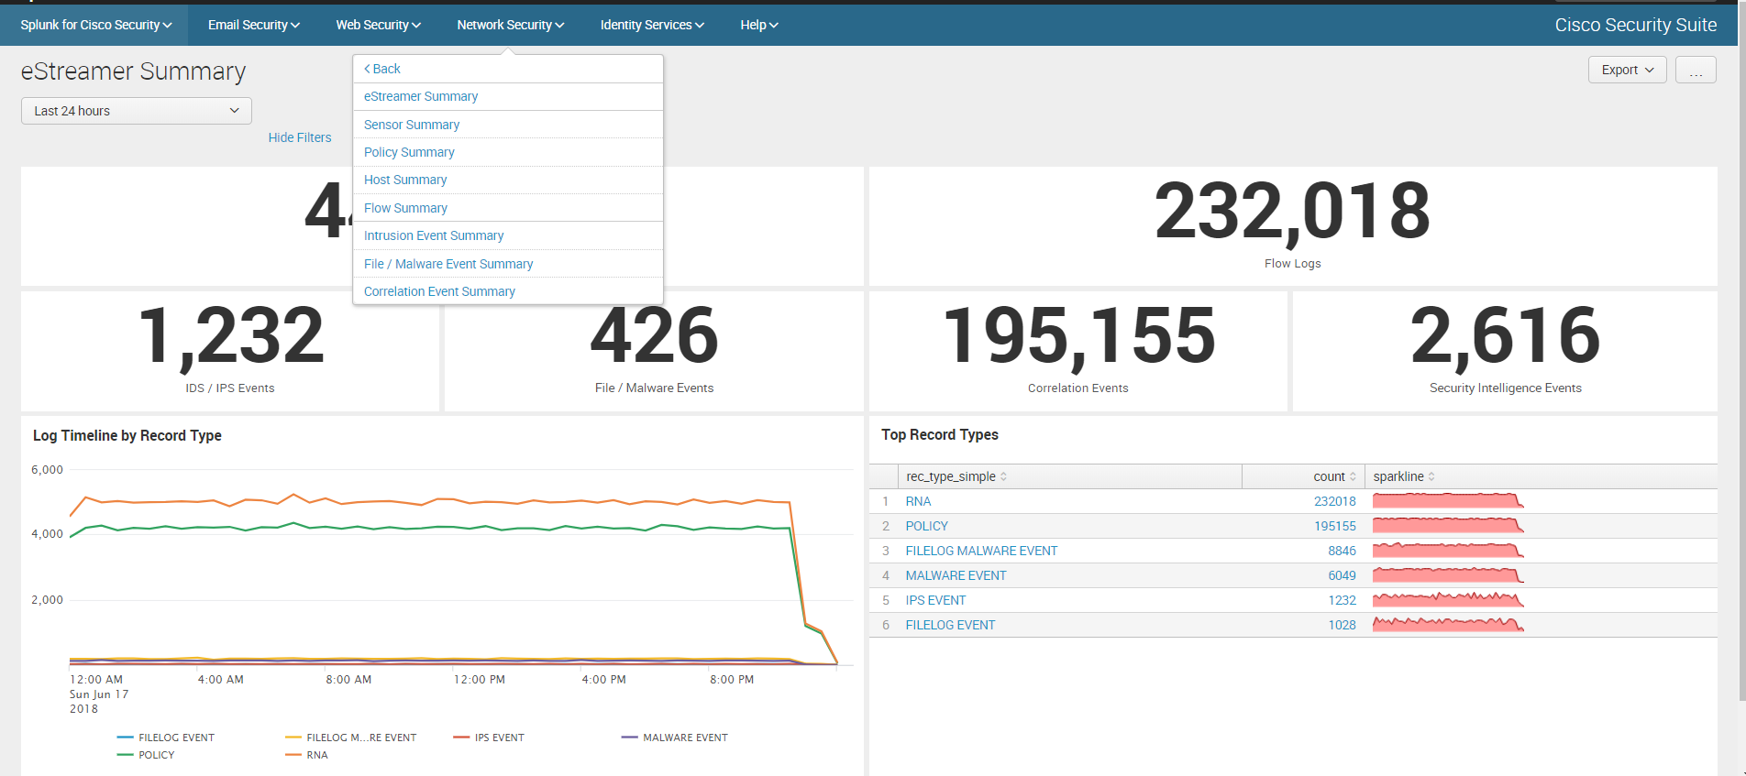Sort table by rec_type_simple column
The height and width of the screenshot is (776, 1746).
click(956, 476)
